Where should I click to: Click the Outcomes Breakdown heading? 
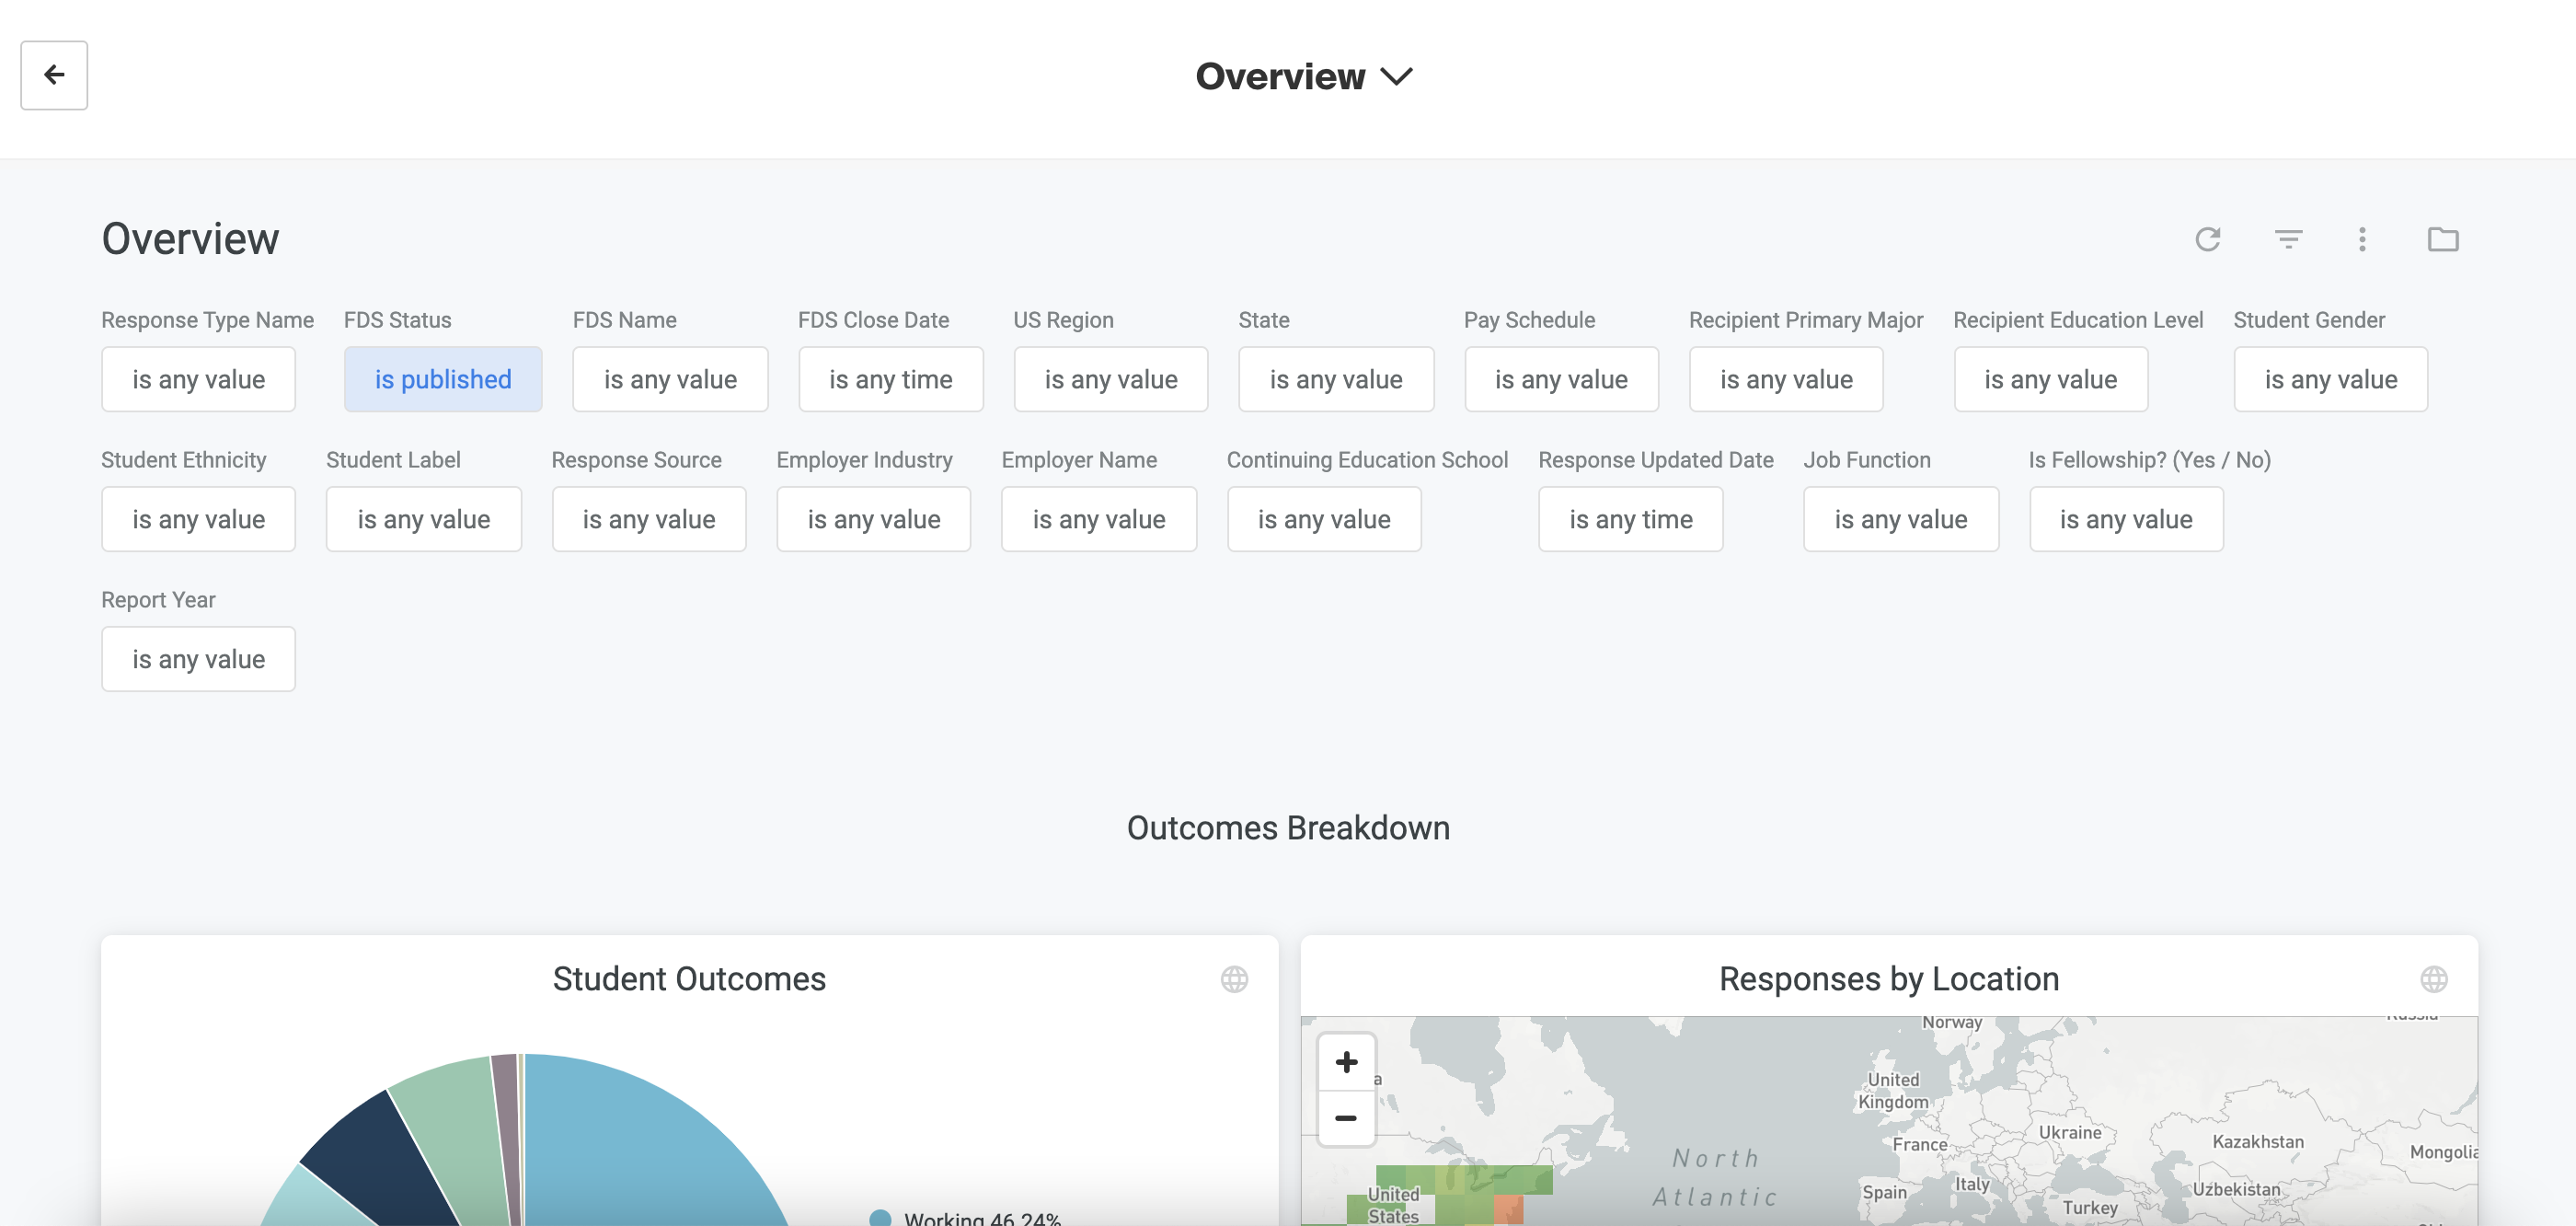point(1288,827)
